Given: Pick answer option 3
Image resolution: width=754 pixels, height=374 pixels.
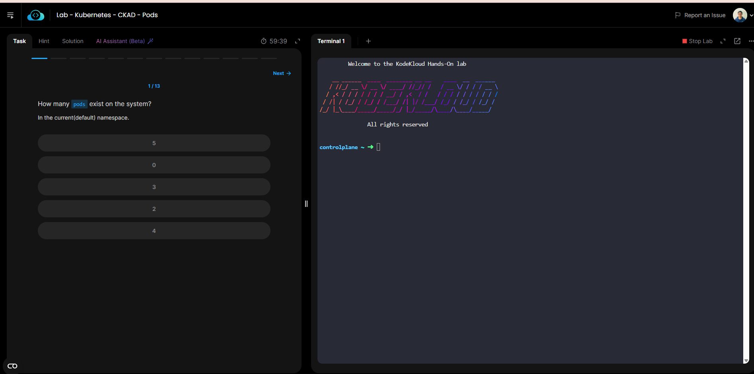Looking at the screenshot, I should [154, 187].
